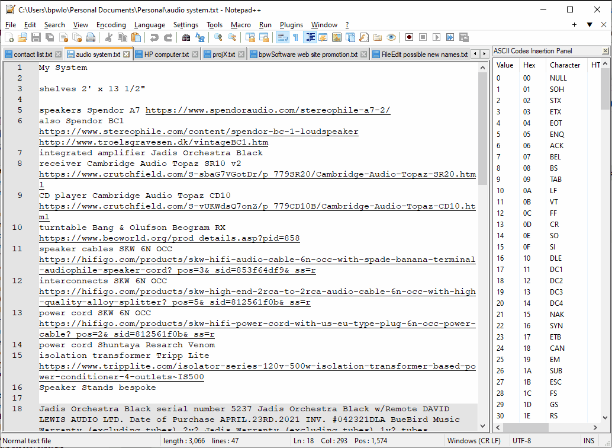
Task: Click the user-defined language icon
Action: tap(323, 37)
